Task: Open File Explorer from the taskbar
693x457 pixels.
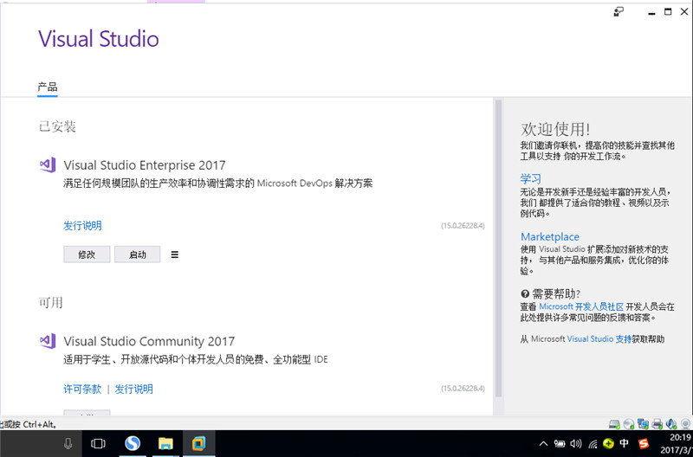Action: (x=165, y=443)
